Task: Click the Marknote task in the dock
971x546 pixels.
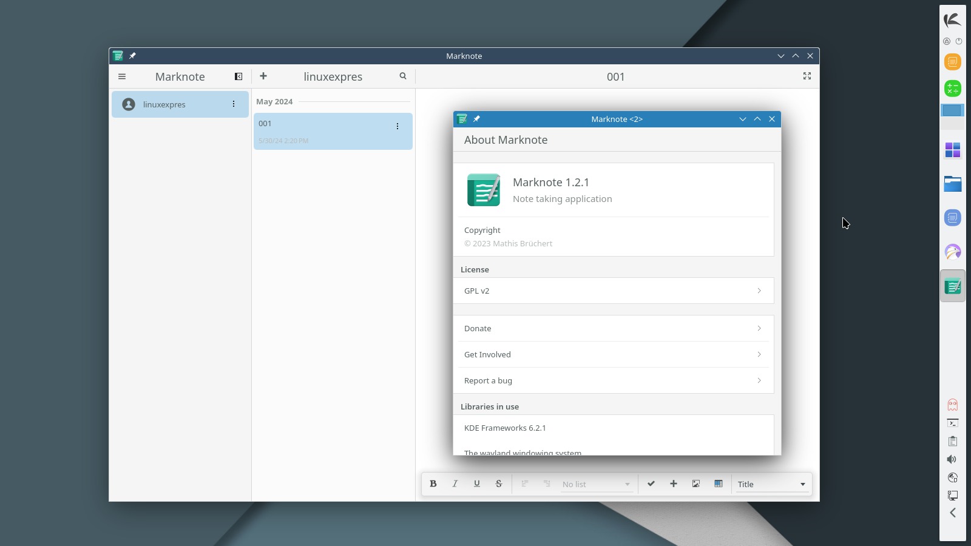Action: [953, 286]
